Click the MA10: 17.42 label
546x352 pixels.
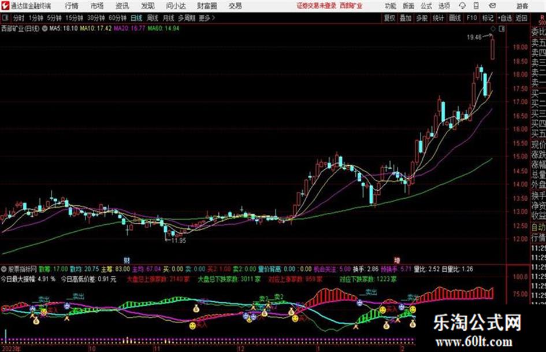(x=96, y=28)
